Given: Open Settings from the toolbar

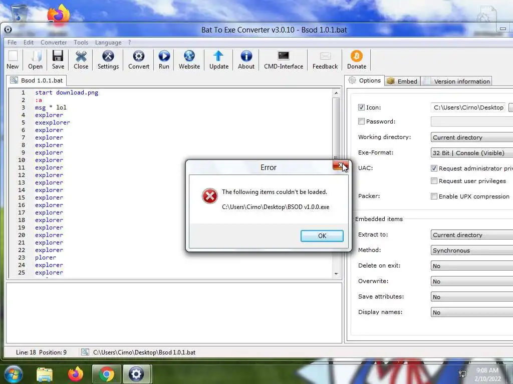Looking at the screenshot, I should tap(108, 56).
